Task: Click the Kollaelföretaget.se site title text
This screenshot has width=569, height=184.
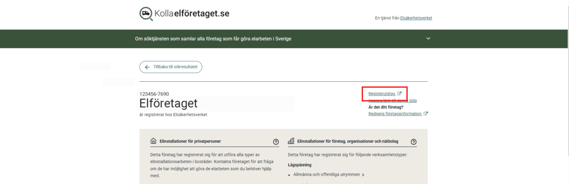Action: coord(192,14)
